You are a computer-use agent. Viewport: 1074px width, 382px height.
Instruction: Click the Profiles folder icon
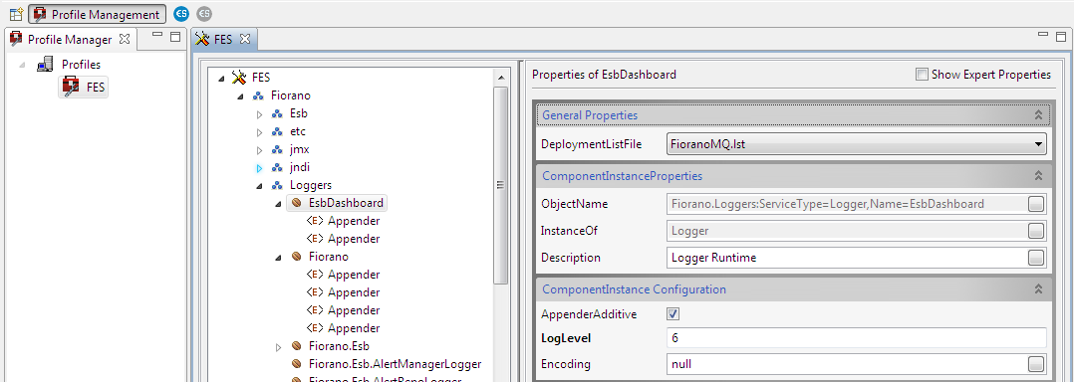pyautogui.click(x=45, y=65)
